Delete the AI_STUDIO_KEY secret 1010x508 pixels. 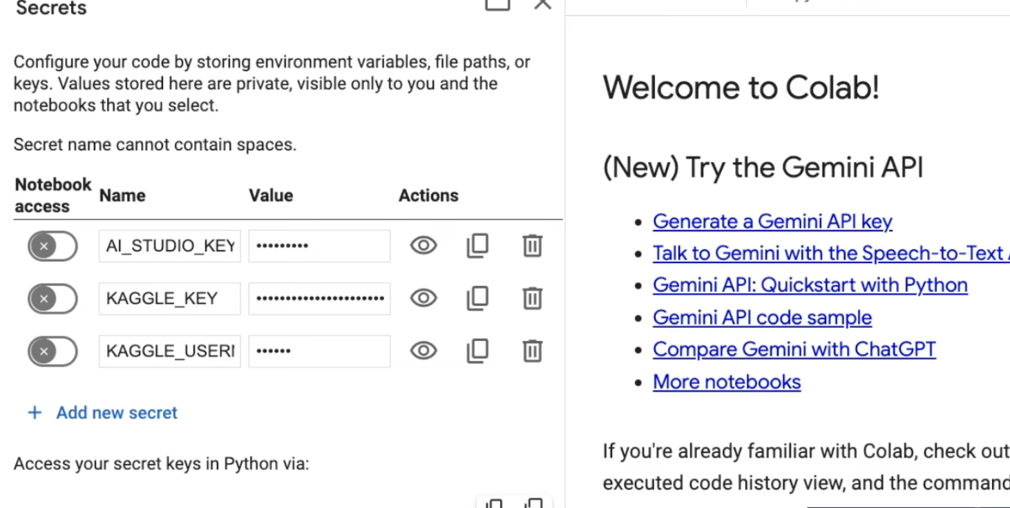tap(532, 246)
